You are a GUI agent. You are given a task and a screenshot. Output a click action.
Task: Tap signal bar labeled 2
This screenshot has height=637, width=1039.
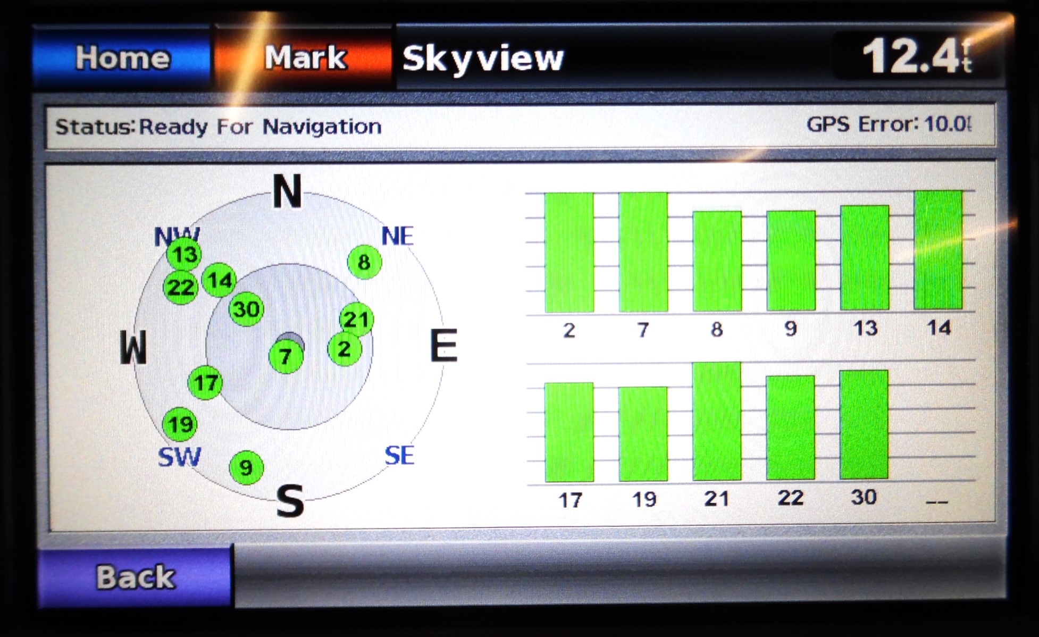pyautogui.click(x=569, y=253)
